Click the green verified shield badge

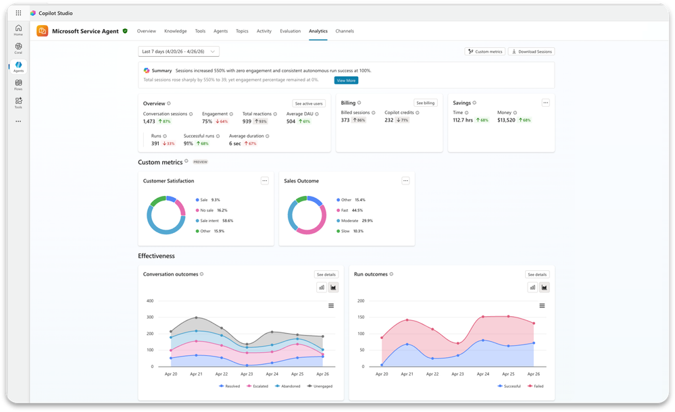click(125, 31)
